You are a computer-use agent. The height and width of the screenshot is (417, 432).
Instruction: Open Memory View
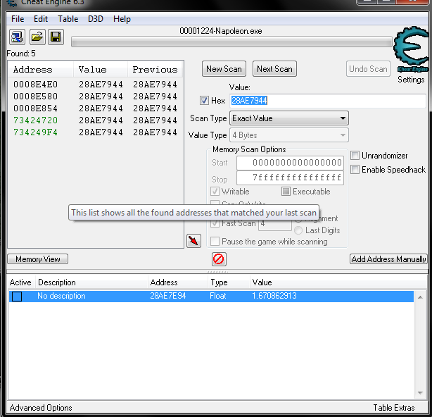click(38, 259)
